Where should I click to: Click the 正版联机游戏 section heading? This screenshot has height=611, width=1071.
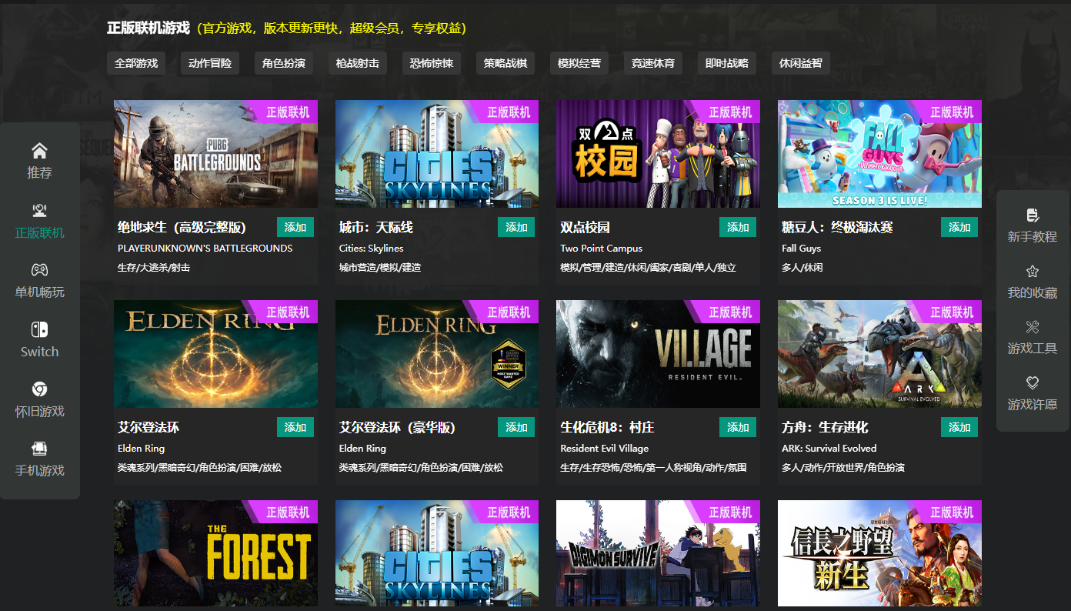[x=148, y=28]
